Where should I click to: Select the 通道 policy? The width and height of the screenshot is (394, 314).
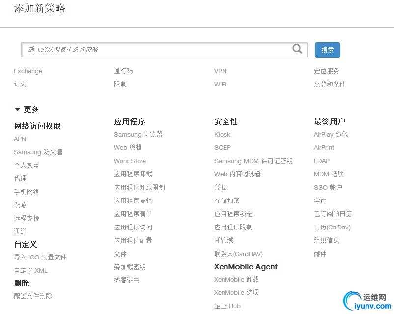pos(20,231)
